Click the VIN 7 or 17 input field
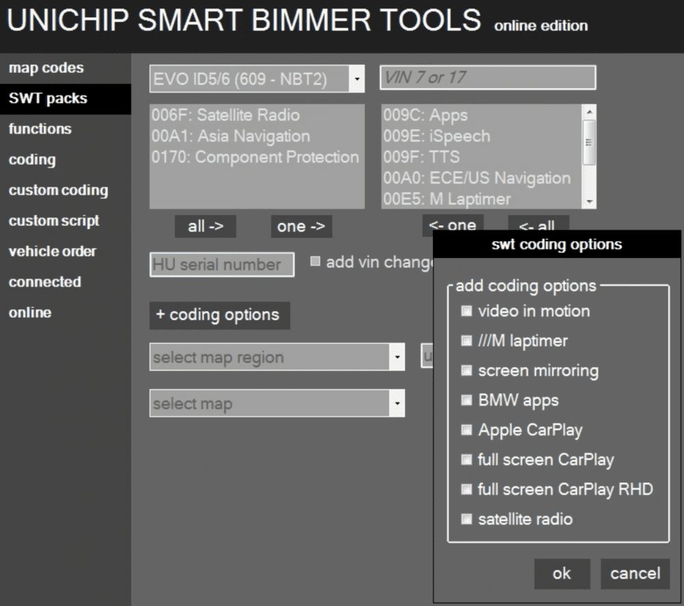The width and height of the screenshot is (684, 606). click(x=488, y=78)
